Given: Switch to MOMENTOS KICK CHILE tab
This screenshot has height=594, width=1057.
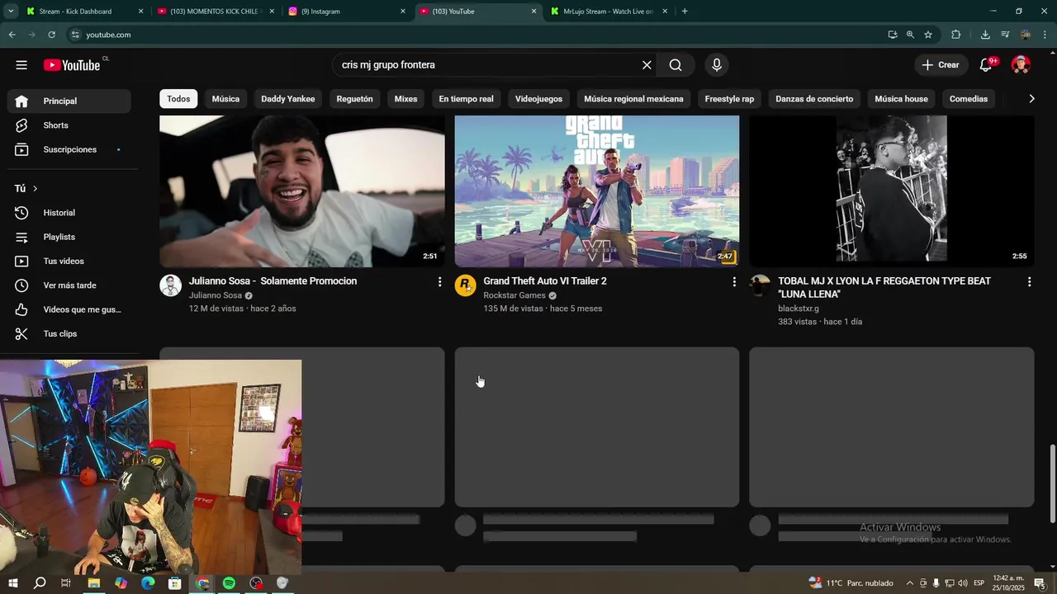Looking at the screenshot, I should pos(215,12).
